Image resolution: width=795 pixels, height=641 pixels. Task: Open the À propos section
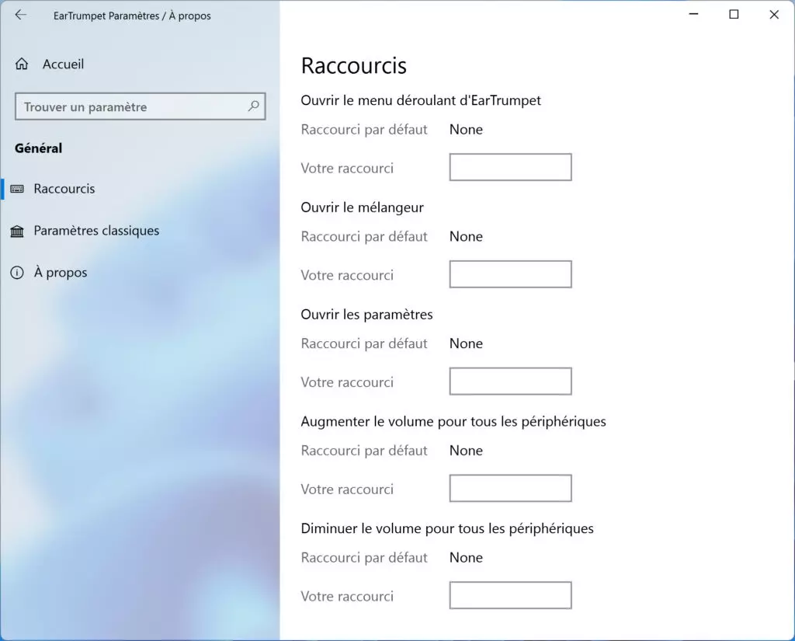[61, 273]
